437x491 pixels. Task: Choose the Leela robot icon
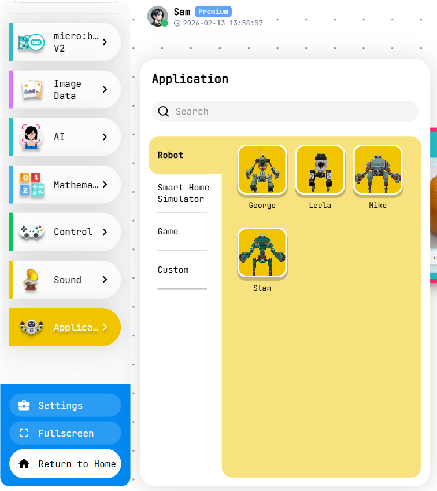pos(320,170)
